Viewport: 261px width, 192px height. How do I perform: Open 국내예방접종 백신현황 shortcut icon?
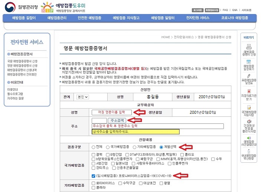[249, 152]
